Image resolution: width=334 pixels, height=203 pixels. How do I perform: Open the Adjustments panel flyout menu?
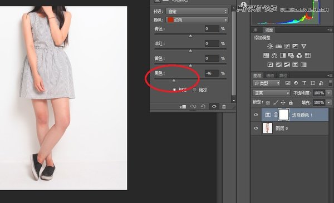(330, 30)
